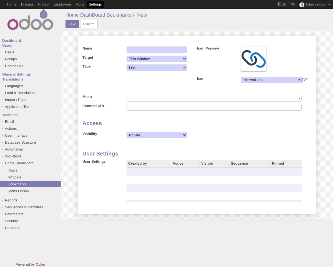Screen dimensions: 333x267
Task: Open the Home DashBoard Bookmarks breadcrumb link
Action: (99, 15)
